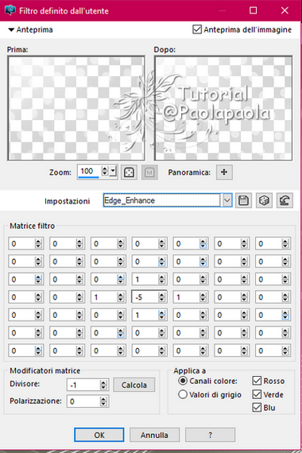The width and height of the screenshot is (302, 453).
Task: Toggle Anteprima dell'immagine checkbox
Action: 197,29
